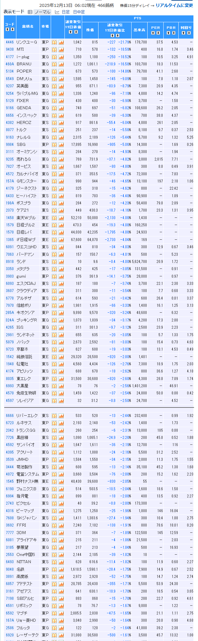Click the down sort arrow under 利回り
This screenshot has width=198, height=641.
click(189, 32)
